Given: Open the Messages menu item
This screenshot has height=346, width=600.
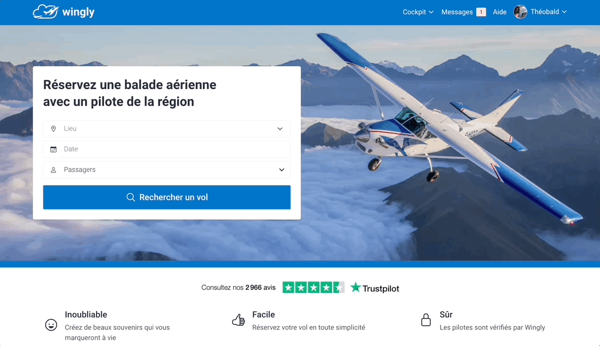Looking at the screenshot, I should click(457, 12).
